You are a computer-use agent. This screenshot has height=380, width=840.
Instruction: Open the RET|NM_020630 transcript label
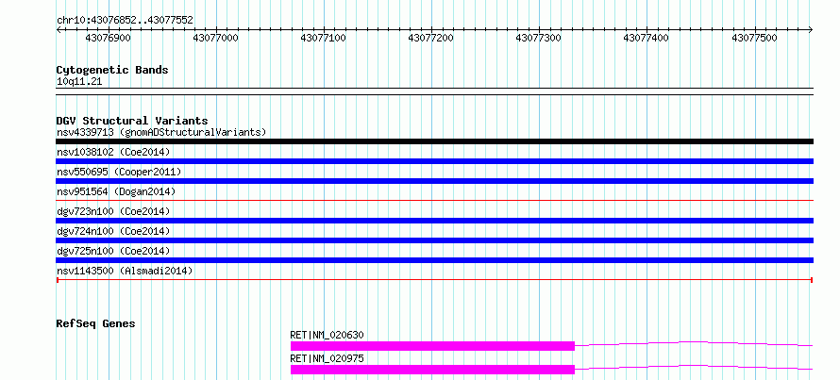click(x=327, y=335)
